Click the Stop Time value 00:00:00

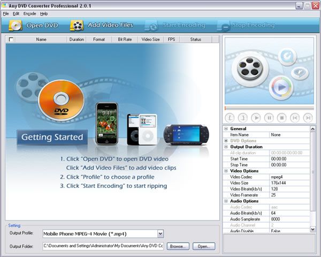pos(279,165)
